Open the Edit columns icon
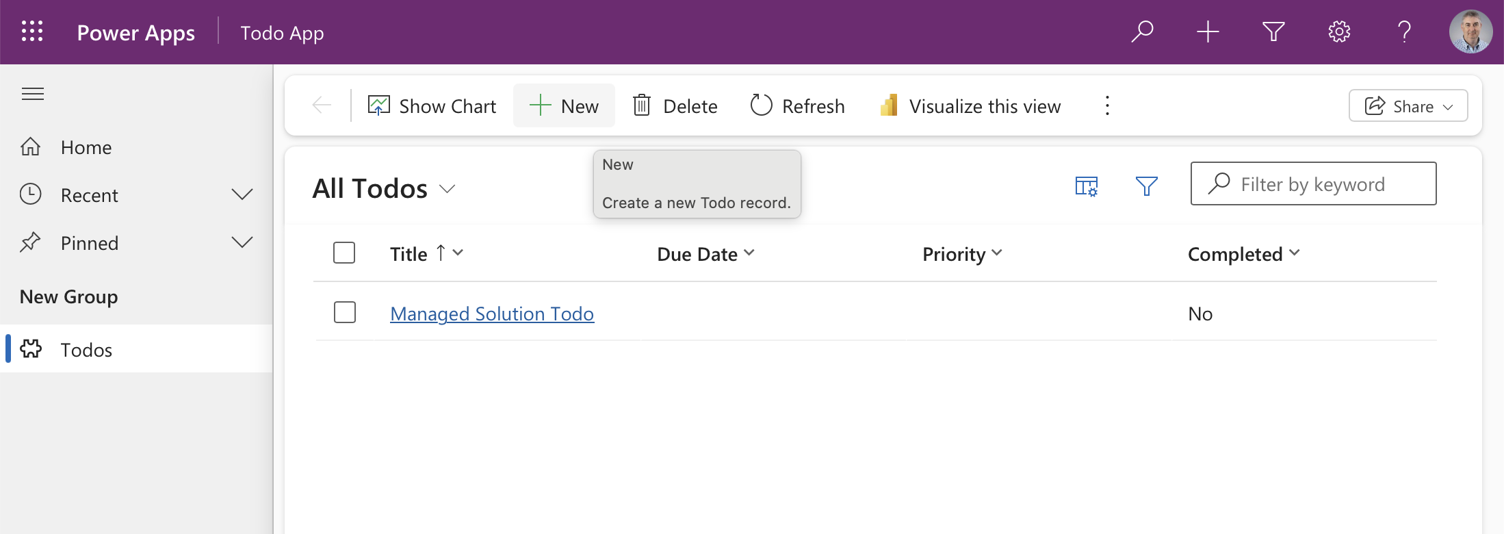The width and height of the screenshot is (1504, 534). click(1087, 186)
